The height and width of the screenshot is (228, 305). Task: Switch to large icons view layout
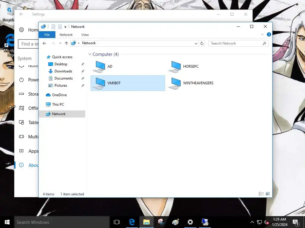[x=268, y=194]
